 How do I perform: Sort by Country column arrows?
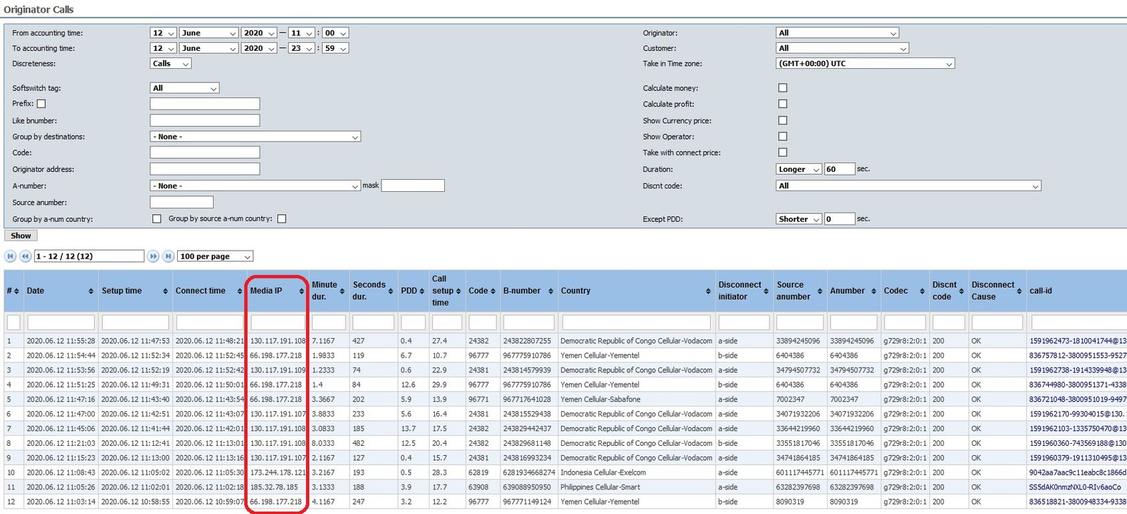point(708,291)
